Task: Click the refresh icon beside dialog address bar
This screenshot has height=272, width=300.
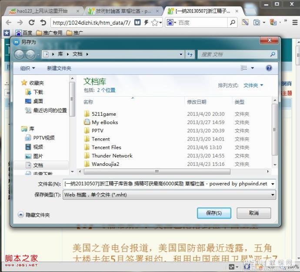Action: coord(190,54)
